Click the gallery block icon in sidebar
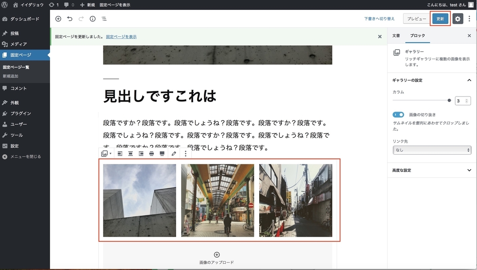Image resolution: width=477 pixels, height=270 pixels. click(x=396, y=52)
